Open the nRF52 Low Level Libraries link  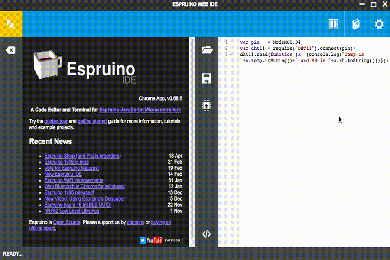(x=71, y=211)
